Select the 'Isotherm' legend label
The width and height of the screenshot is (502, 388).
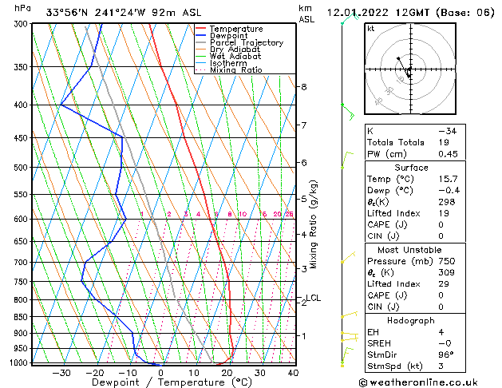click(x=228, y=63)
